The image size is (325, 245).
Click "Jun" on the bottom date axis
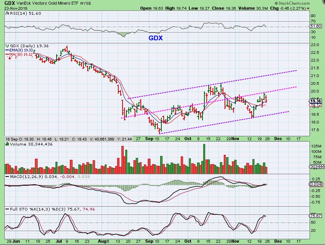pyautogui.click(x=16, y=241)
